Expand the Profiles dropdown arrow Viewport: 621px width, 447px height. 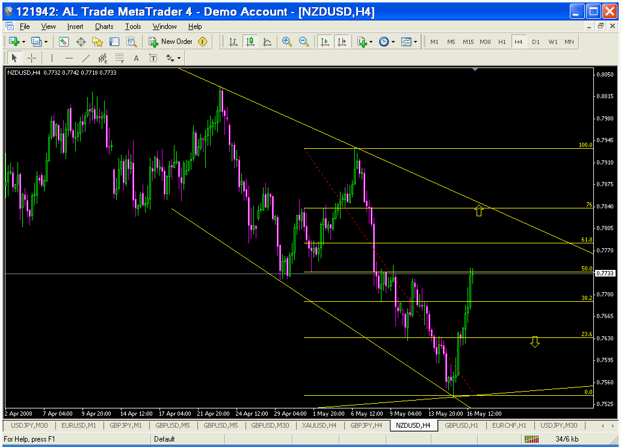pyautogui.click(x=46, y=42)
